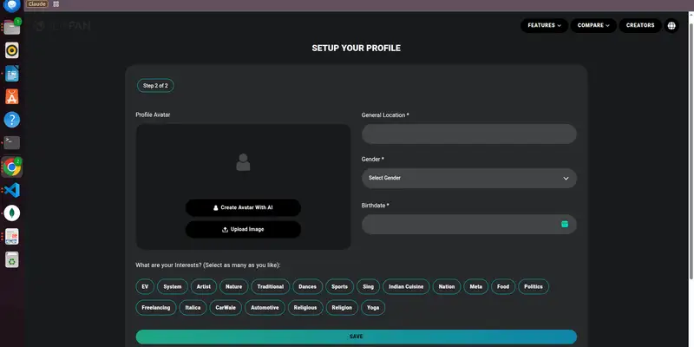
Task: Select the Food interest chip
Action: [503, 287]
